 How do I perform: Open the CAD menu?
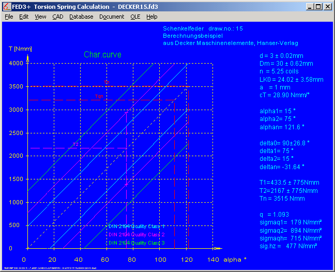58,17
